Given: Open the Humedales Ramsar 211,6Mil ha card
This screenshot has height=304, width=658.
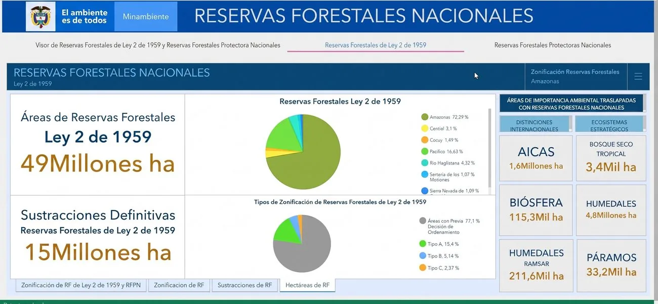Looking at the screenshot, I should pos(536,266).
